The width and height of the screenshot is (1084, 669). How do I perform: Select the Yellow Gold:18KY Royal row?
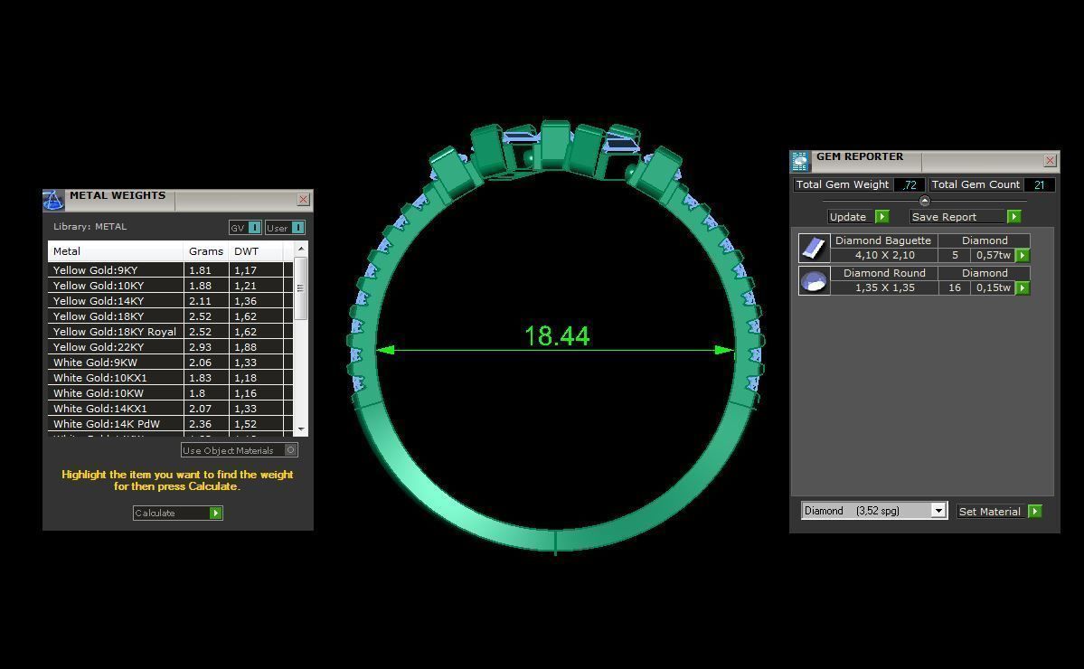(x=170, y=332)
